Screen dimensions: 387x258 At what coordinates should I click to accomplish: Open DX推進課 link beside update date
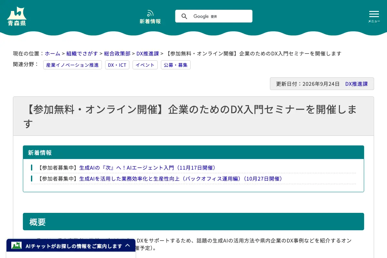[356, 84]
